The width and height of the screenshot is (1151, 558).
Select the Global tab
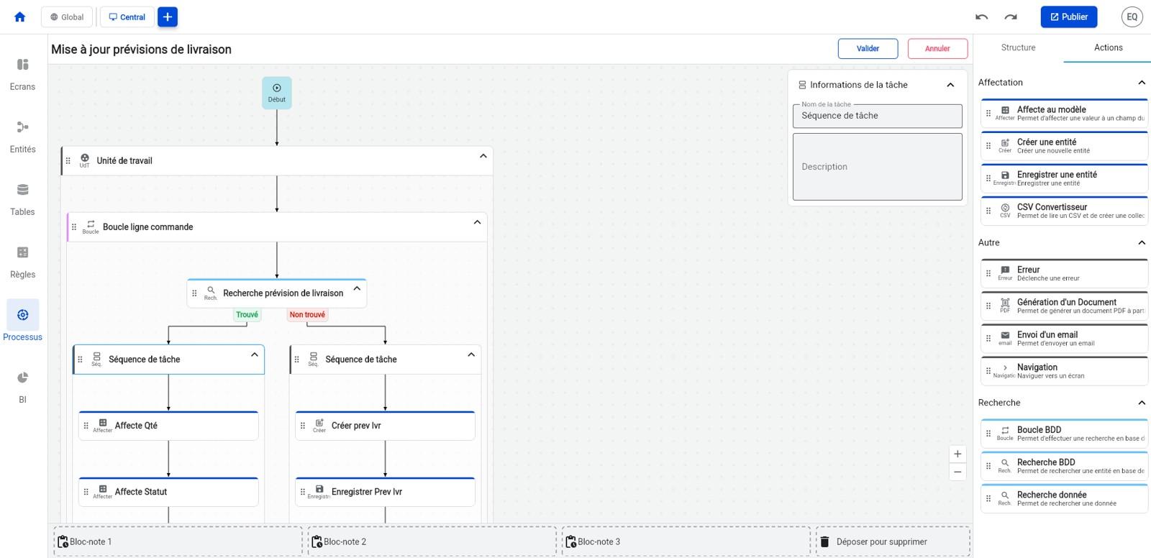point(67,17)
